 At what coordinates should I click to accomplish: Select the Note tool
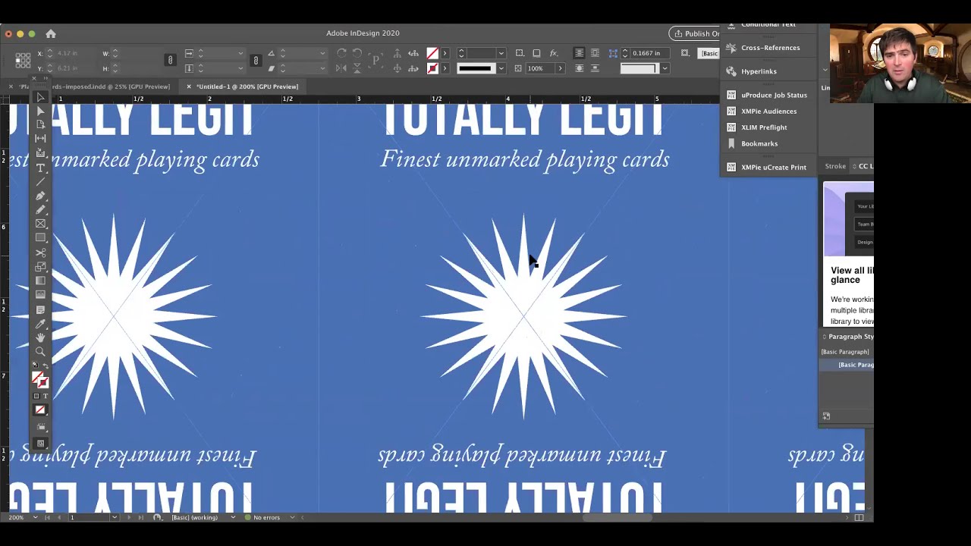click(40, 309)
